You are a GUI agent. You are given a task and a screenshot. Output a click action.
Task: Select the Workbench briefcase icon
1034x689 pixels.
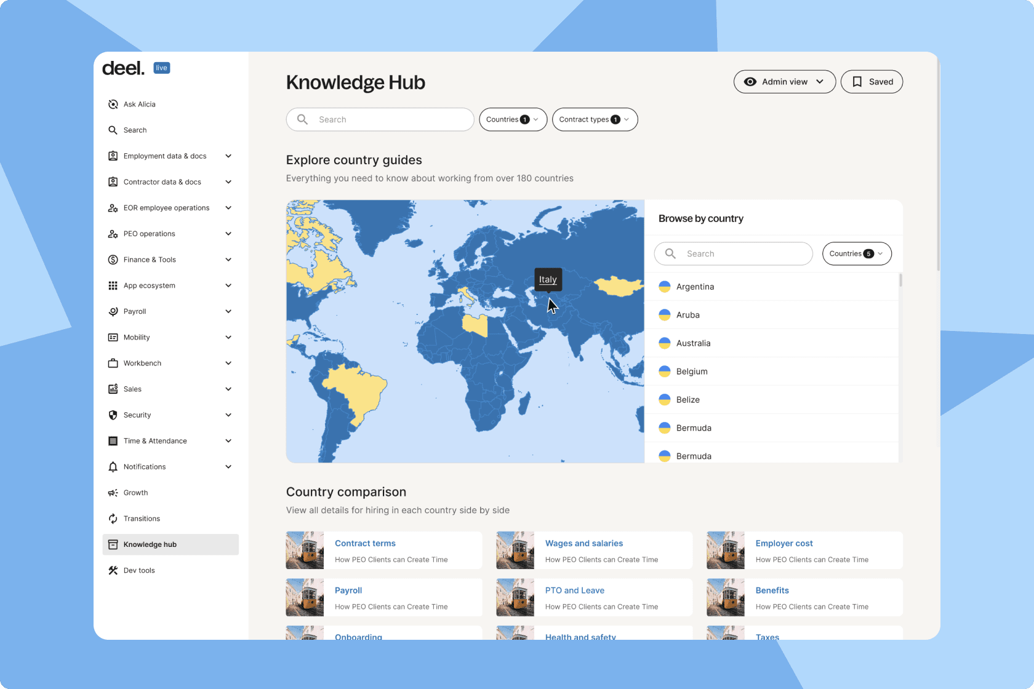(x=113, y=363)
